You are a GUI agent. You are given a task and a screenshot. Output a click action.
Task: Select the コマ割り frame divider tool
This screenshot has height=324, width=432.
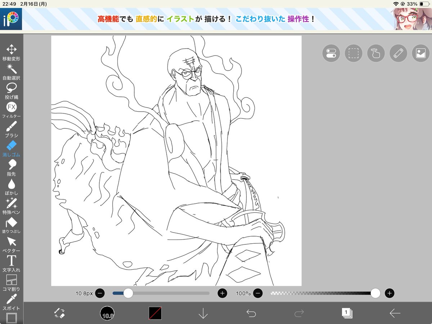(x=12, y=283)
